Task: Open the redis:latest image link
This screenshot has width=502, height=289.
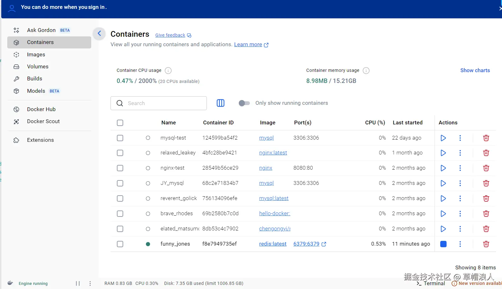Action: coord(273,244)
